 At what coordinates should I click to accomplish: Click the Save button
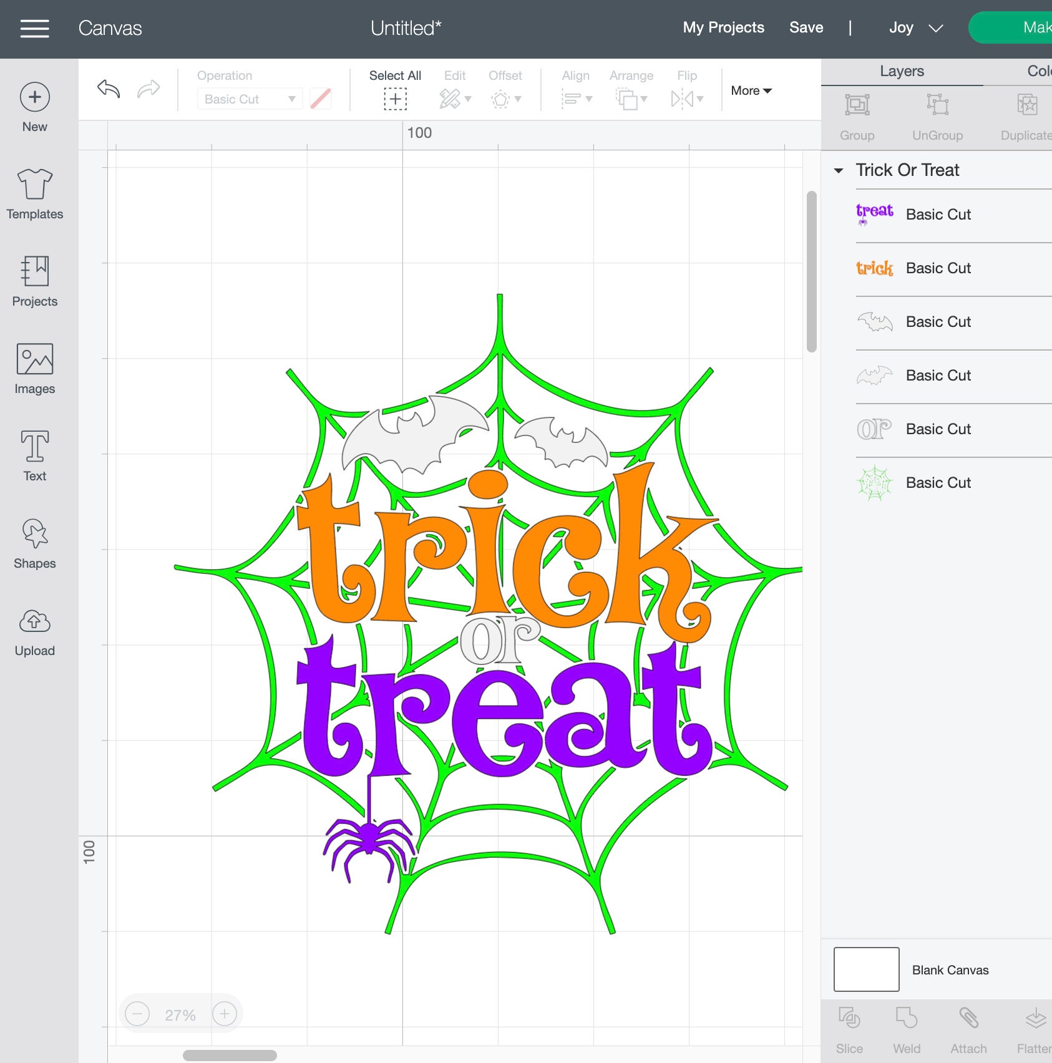point(806,27)
